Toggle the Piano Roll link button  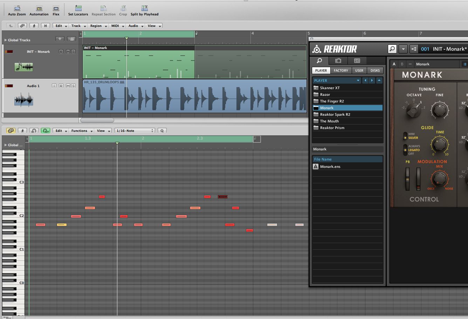[x=11, y=130]
